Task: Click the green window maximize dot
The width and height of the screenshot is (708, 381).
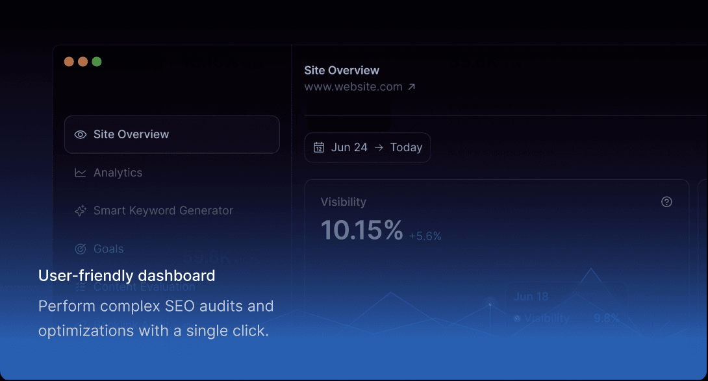Action: coord(97,62)
